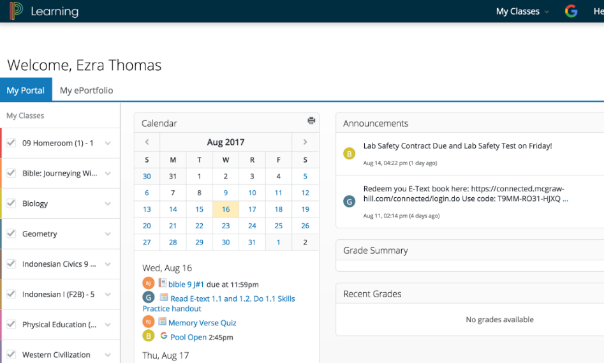Click the assignment icon beside bible 9 J#1

tap(163, 283)
